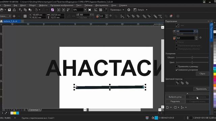Collapse the docker section using up chevron
This screenshot has height=121, width=216.
click(x=187, y=93)
